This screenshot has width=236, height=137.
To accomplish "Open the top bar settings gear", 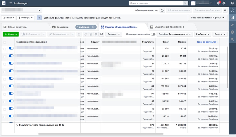I will pyautogui.click(x=224, y=3).
